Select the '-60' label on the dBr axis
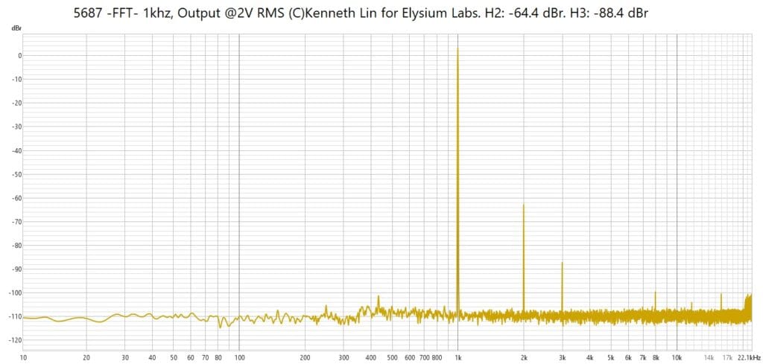This screenshot has height=364, width=763. point(18,198)
